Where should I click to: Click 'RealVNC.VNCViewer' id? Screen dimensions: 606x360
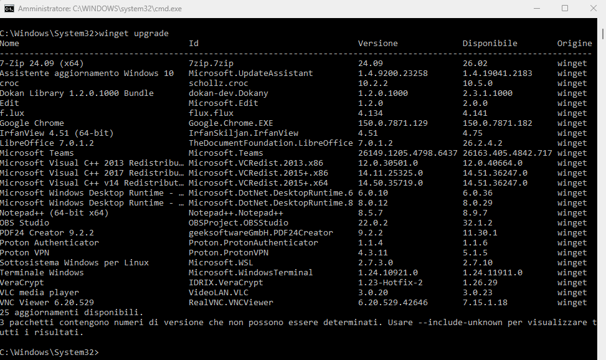(230, 303)
